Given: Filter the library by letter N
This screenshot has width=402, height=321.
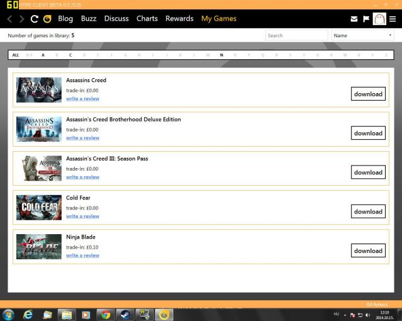Looking at the screenshot, I should tap(222, 55).
